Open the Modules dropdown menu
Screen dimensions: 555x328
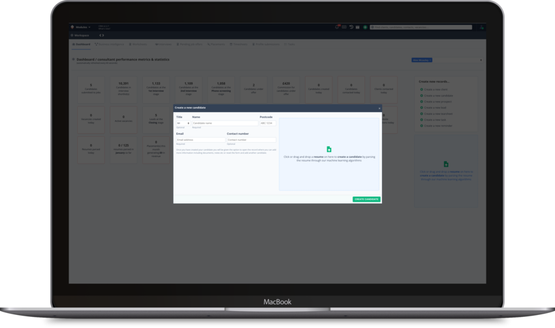click(x=83, y=27)
